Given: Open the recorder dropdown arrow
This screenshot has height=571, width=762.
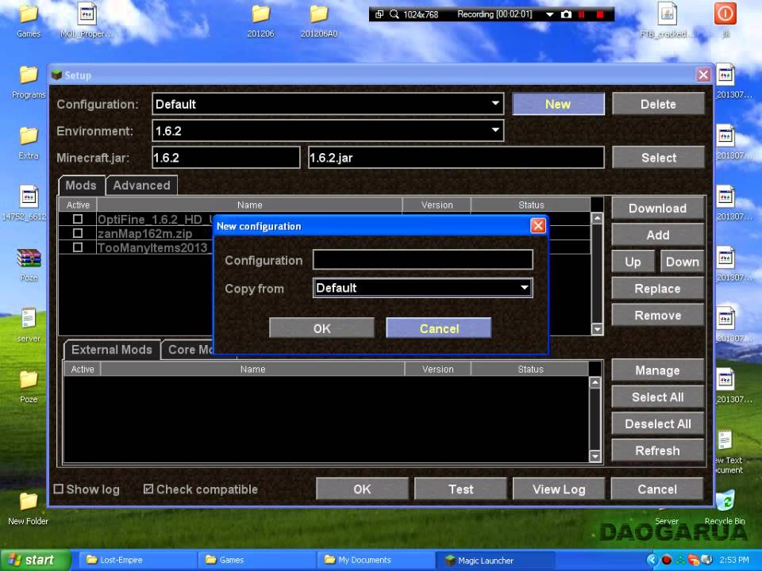Looking at the screenshot, I should coord(549,14).
